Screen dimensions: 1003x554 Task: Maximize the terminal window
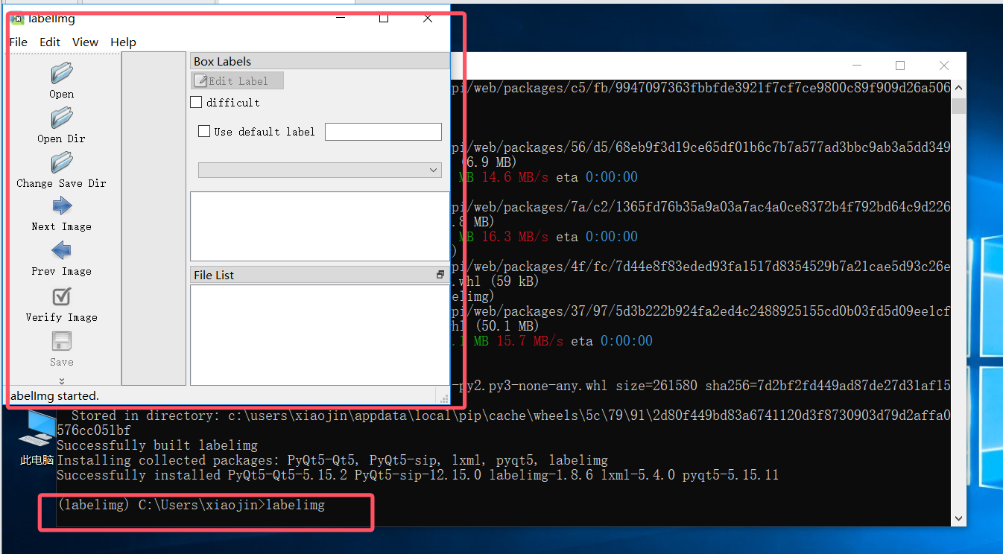[x=900, y=66]
